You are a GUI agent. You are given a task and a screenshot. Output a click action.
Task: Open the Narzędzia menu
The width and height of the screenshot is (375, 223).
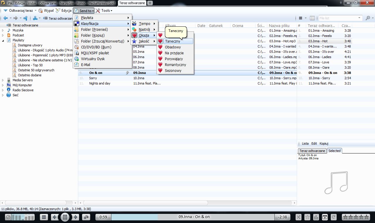[67, 3]
